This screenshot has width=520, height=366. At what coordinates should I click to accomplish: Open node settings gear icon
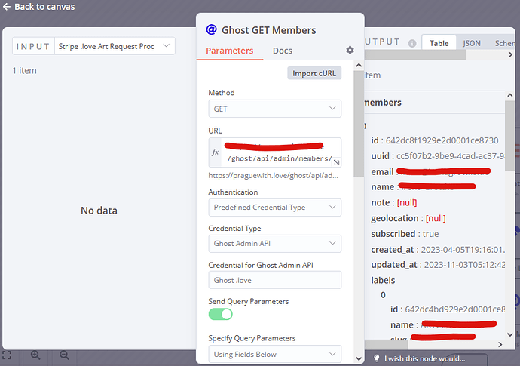350,50
